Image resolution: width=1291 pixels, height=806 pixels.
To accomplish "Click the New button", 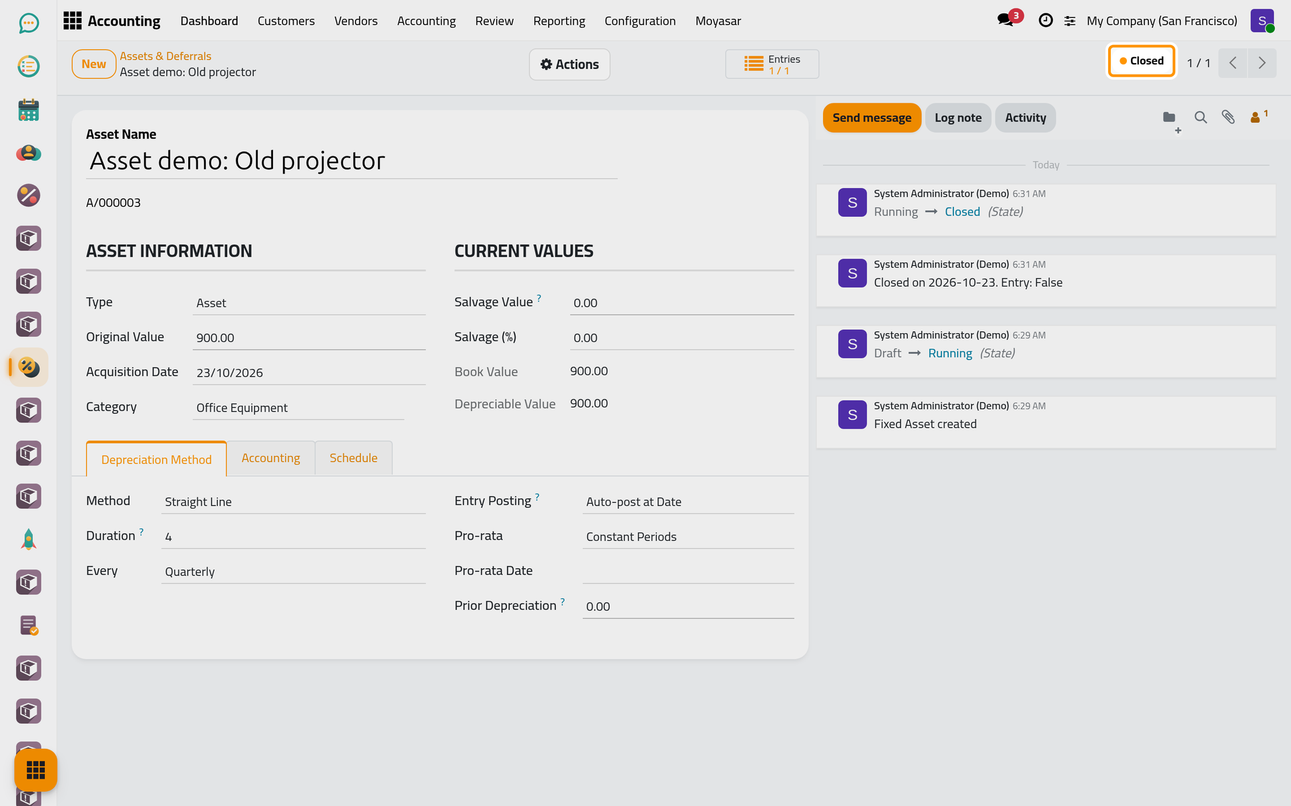I will pyautogui.click(x=93, y=64).
